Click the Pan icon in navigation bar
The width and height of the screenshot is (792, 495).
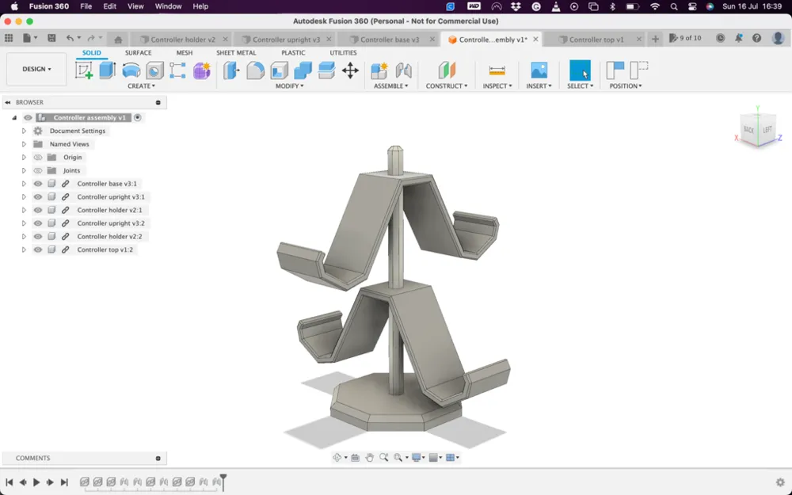[x=371, y=457]
